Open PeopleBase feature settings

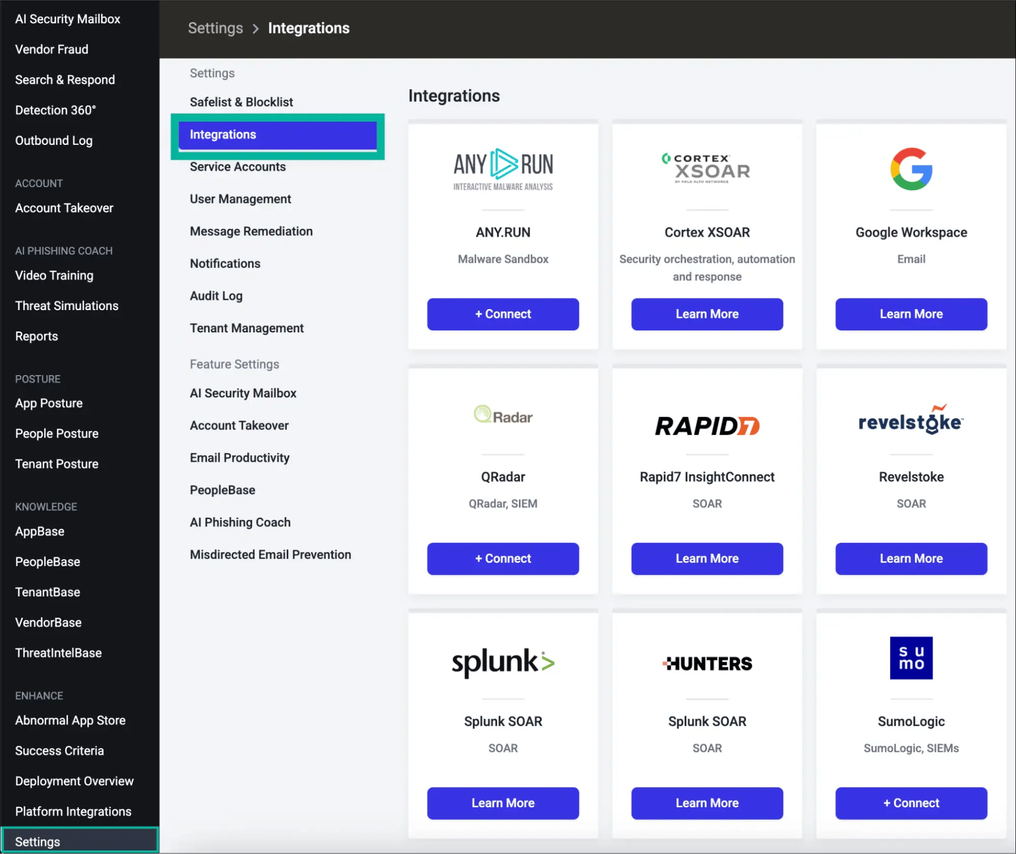tap(223, 490)
